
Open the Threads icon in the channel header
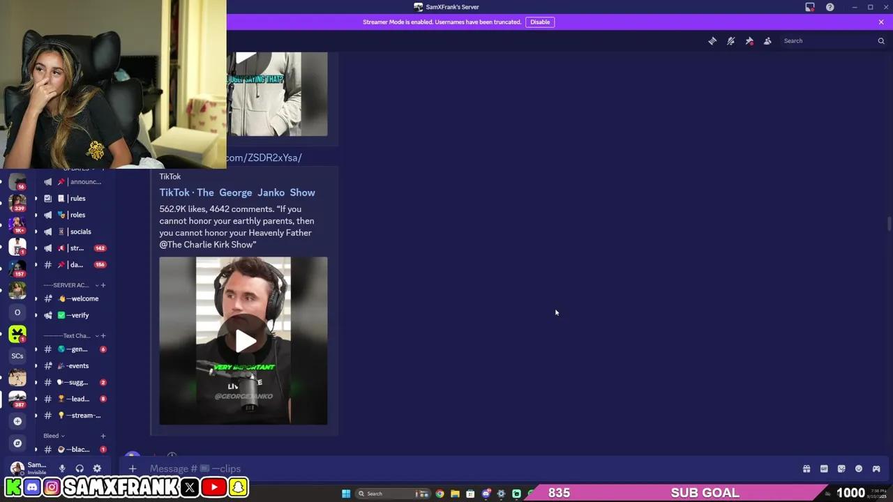[x=712, y=41]
